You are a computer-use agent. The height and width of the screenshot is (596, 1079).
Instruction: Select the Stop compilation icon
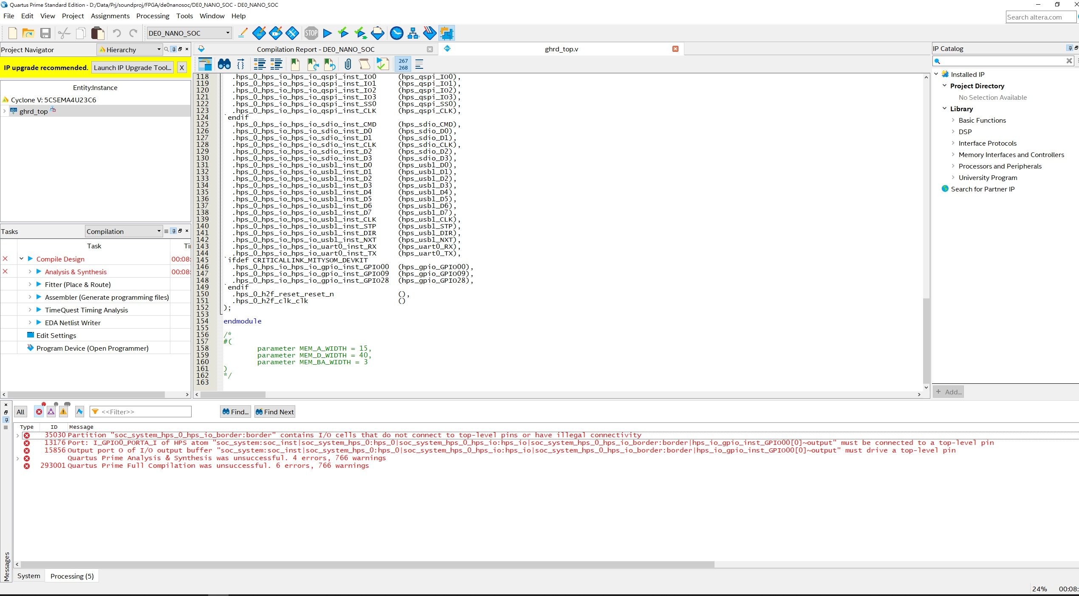click(311, 33)
